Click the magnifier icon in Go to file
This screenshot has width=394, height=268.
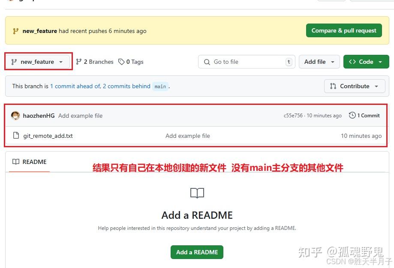pos(207,62)
